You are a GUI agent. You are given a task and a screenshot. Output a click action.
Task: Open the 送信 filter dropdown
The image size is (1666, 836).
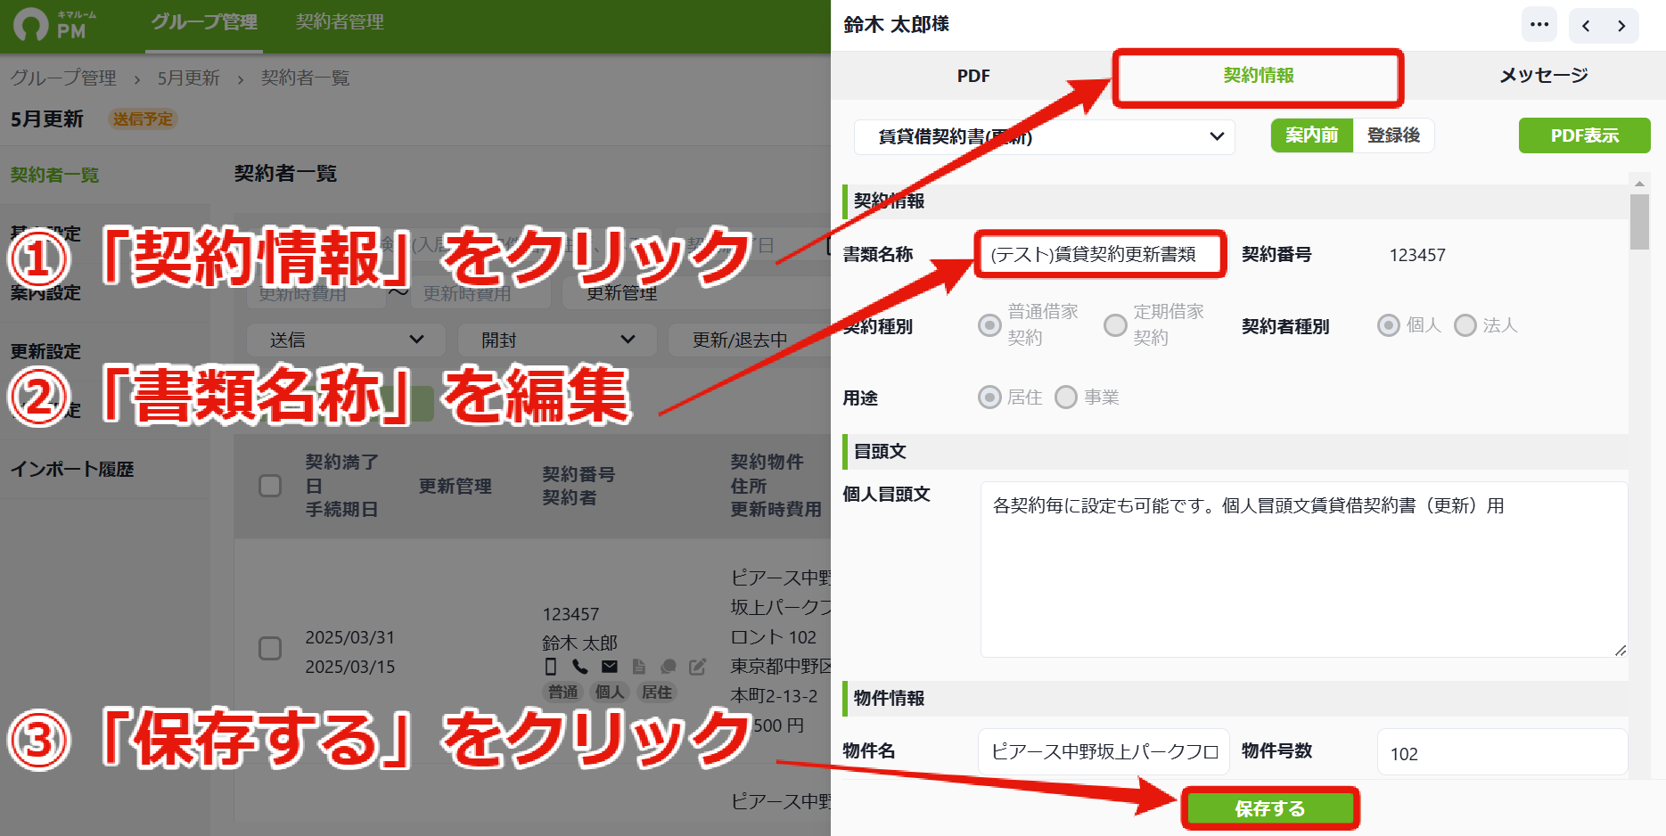[346, 340]
